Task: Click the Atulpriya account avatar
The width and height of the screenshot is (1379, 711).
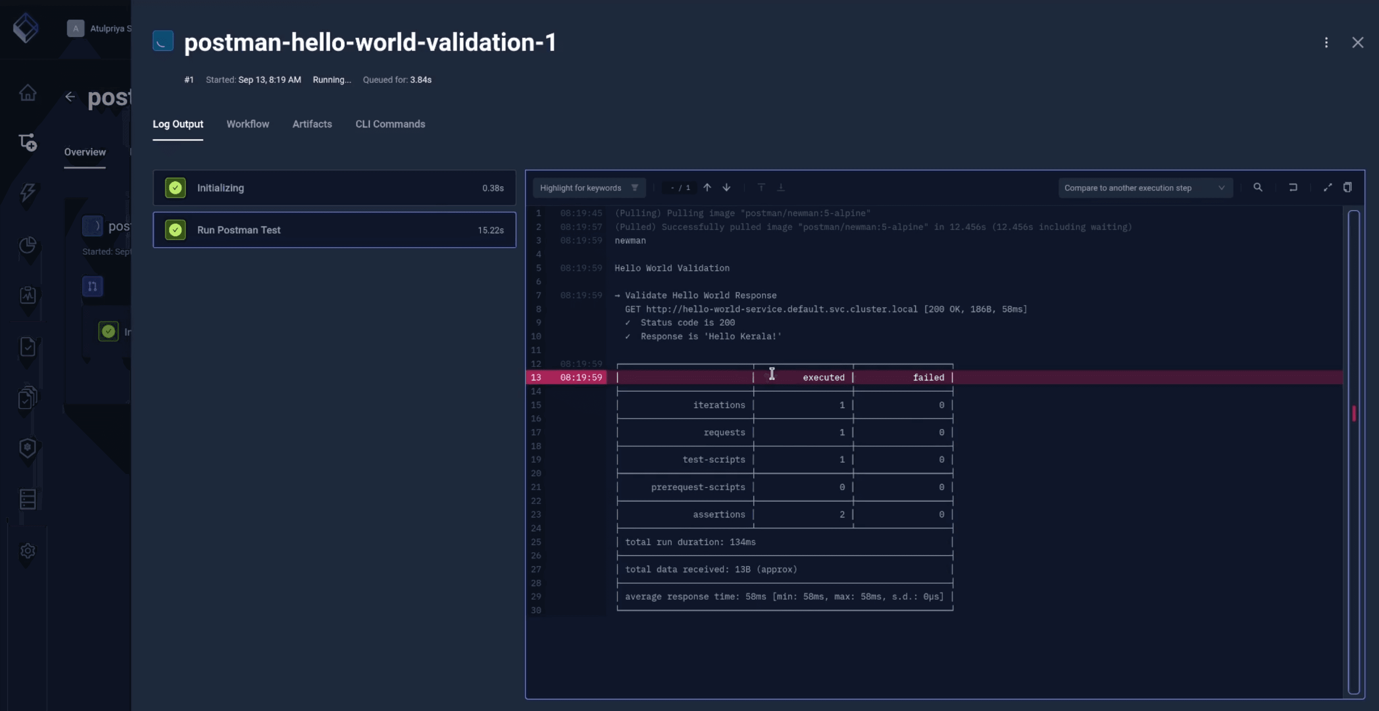Action: coord(75,28)
